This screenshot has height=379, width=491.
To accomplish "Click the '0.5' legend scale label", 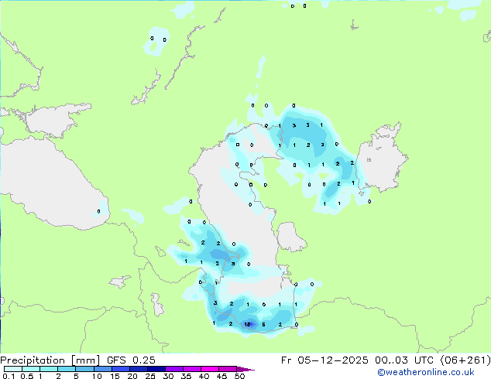I will 27,376.
